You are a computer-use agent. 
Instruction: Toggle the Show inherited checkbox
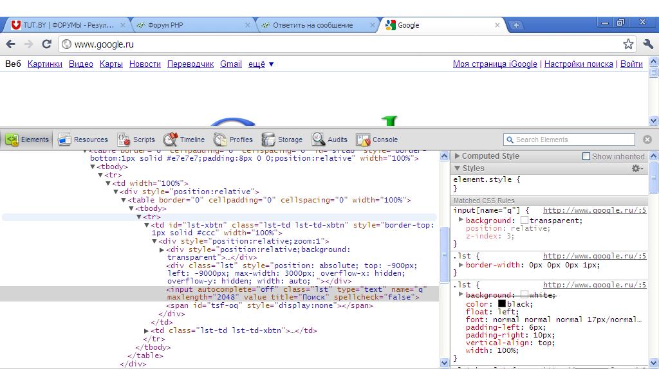click(586, 156)
